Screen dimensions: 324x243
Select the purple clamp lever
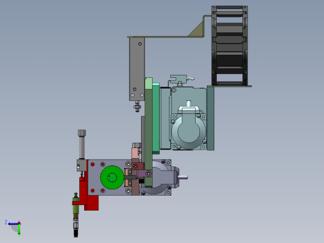[144, 174]
